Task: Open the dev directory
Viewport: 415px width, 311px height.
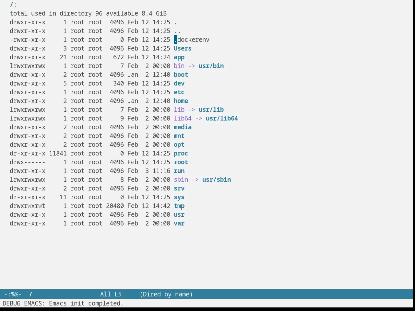Action: (179, 83)
